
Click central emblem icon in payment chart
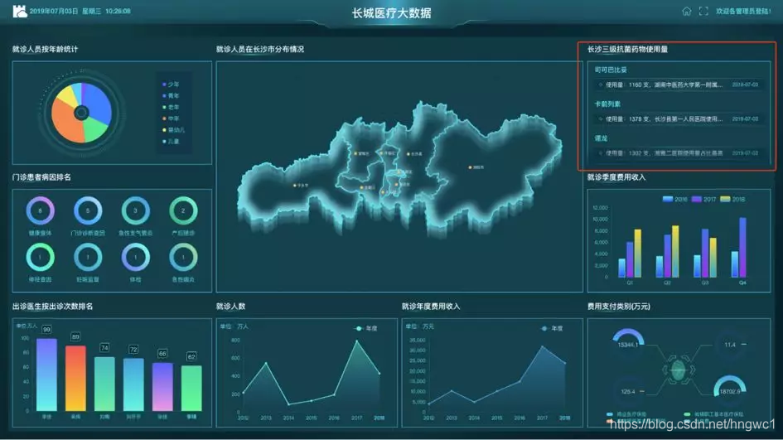coord(678,370)
